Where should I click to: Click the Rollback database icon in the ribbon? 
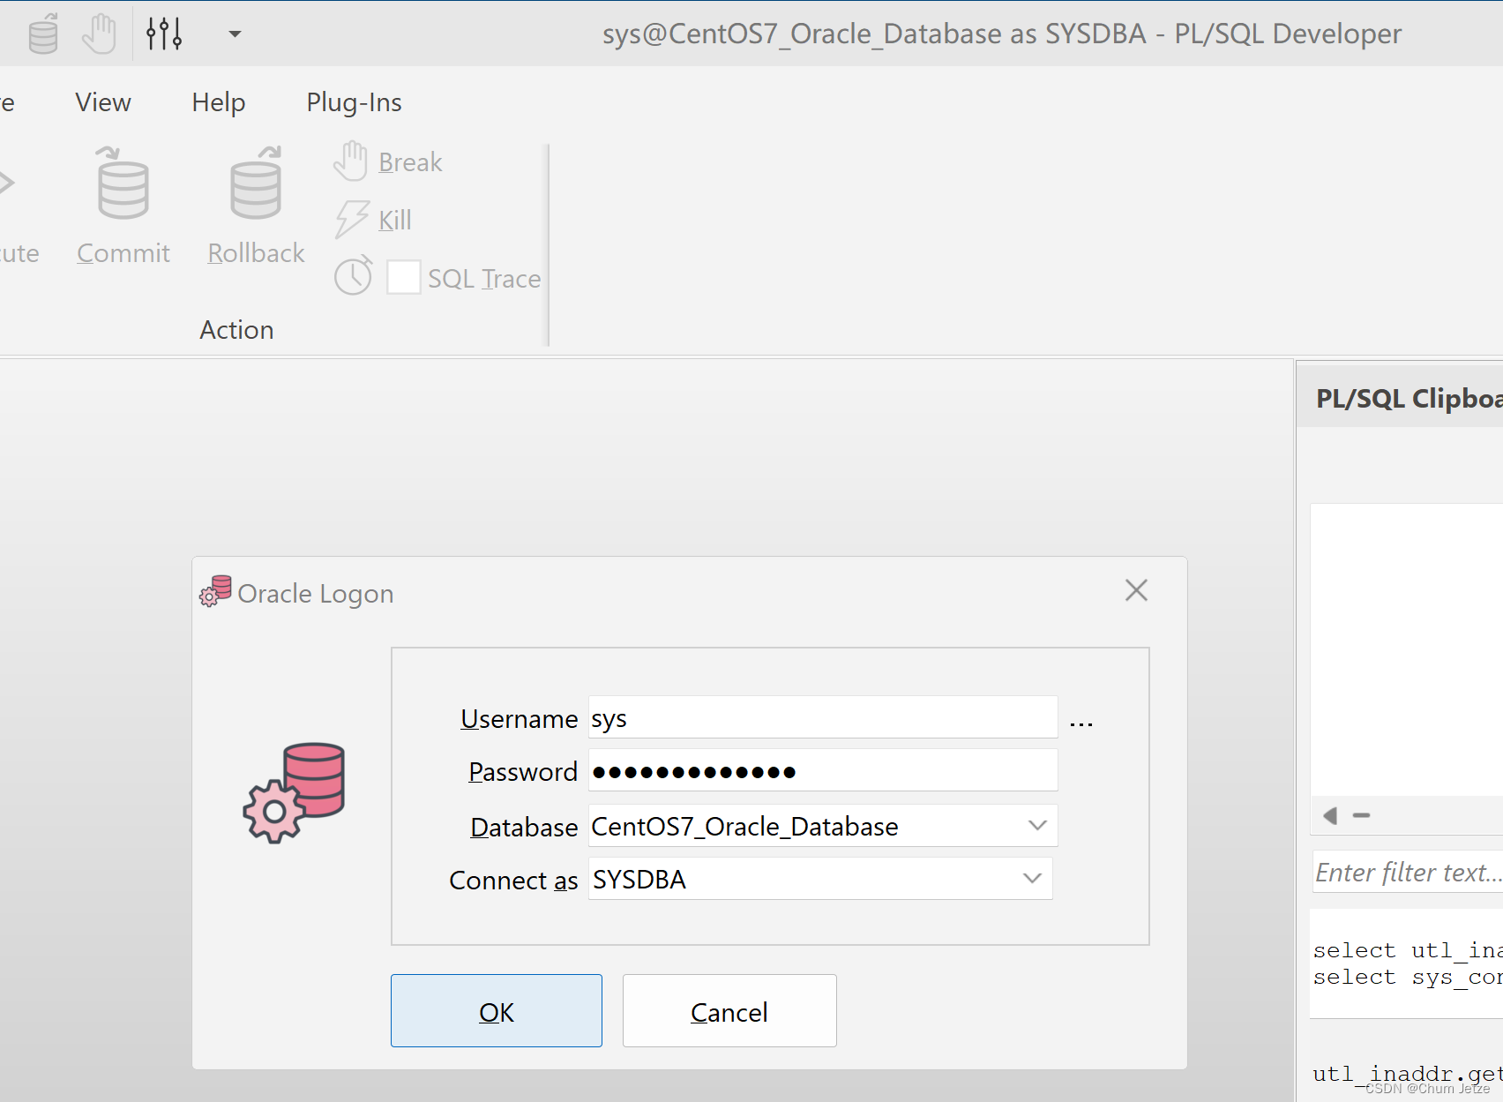[x=256, y=184]
